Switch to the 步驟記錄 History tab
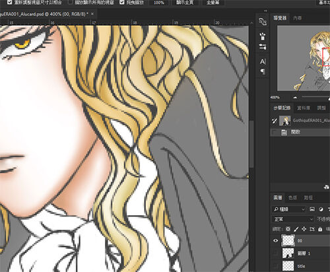 [282, 108]
